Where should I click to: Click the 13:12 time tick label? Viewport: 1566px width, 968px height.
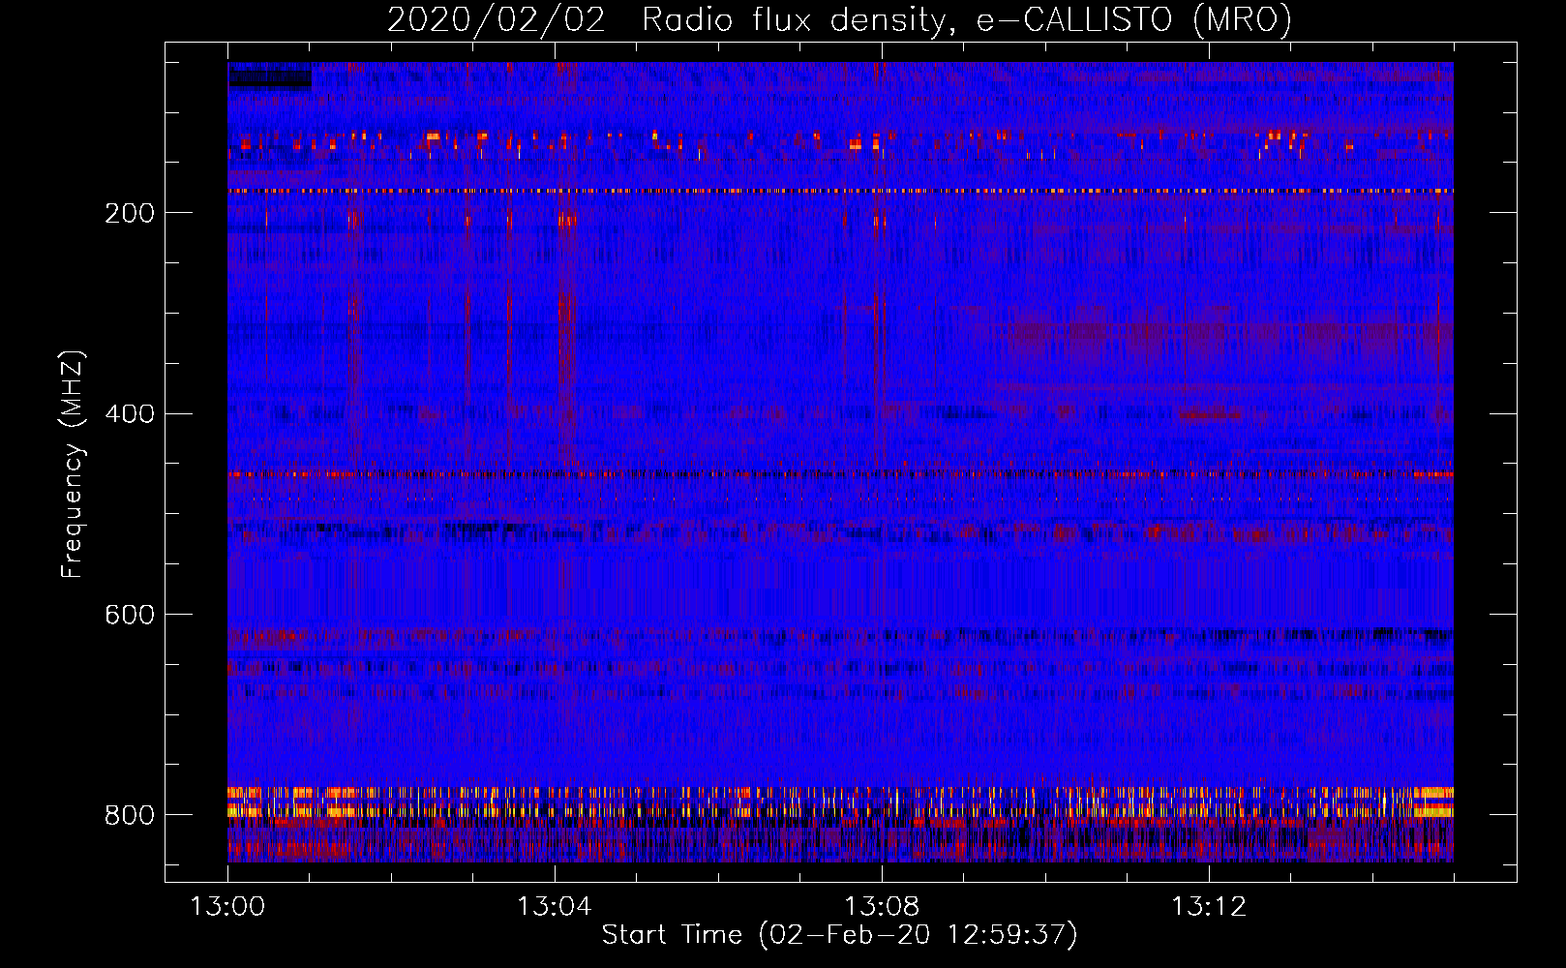(1209, 907)
